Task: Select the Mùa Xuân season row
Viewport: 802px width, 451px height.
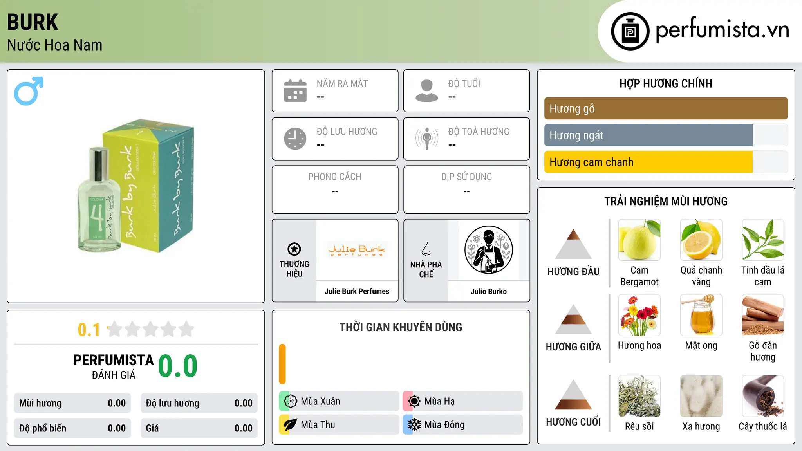Action: point(339,401)
